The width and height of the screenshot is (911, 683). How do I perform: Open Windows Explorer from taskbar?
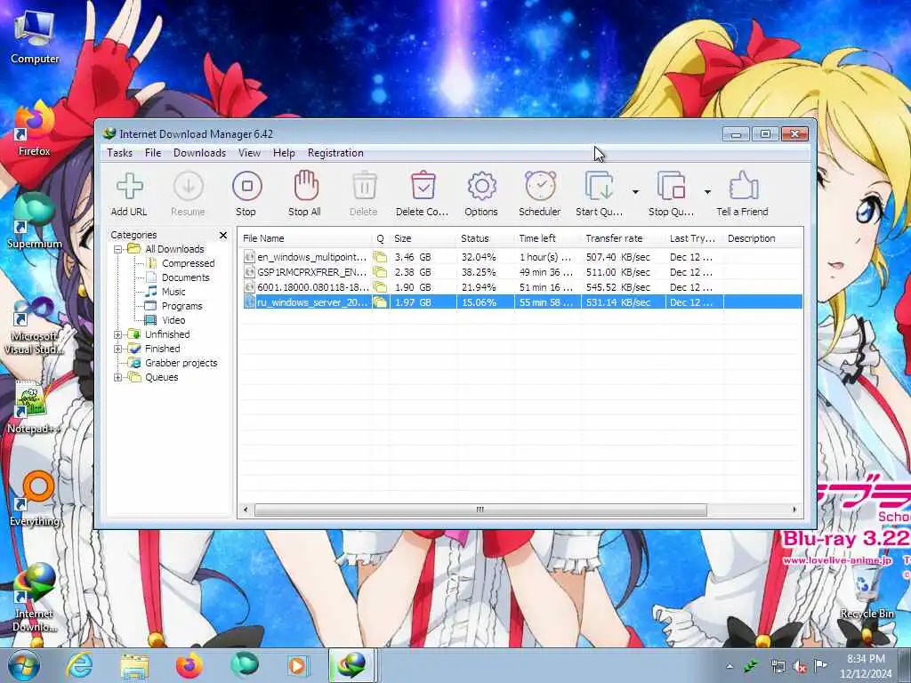pos(135,665)
